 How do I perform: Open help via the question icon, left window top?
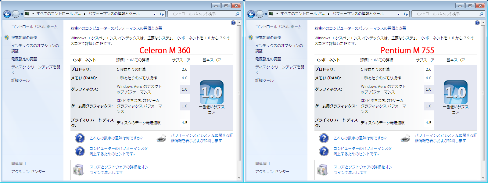point(233,23)
